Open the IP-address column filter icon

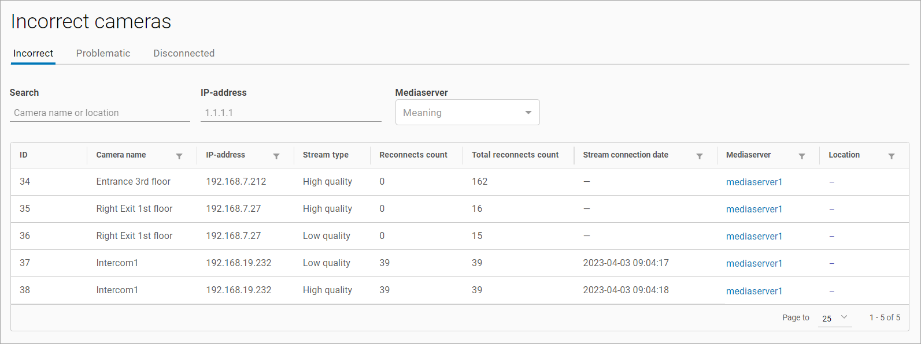tap(276, 156)
